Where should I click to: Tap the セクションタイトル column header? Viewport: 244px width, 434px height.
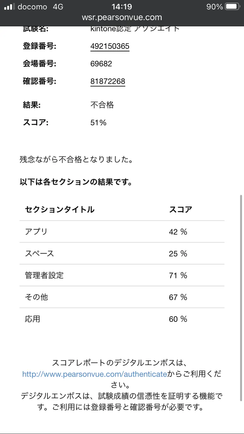(x=60, y=209)
